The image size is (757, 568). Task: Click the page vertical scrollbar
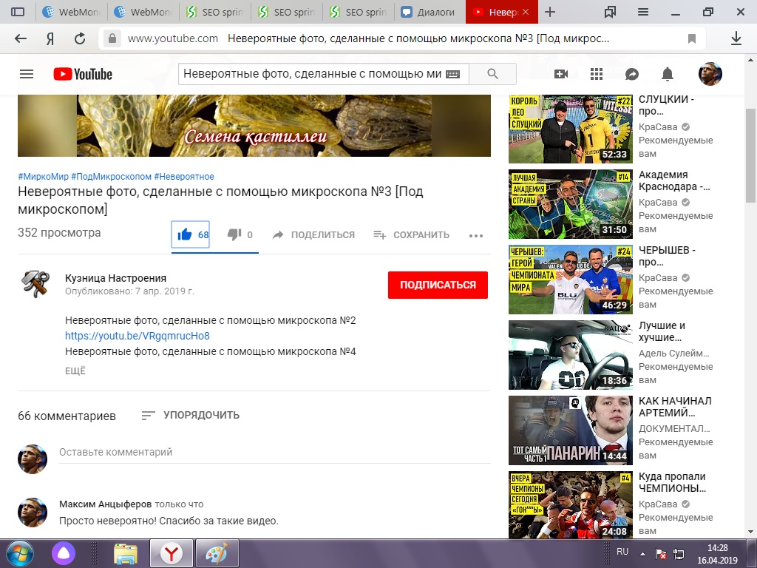click(751, 155)
